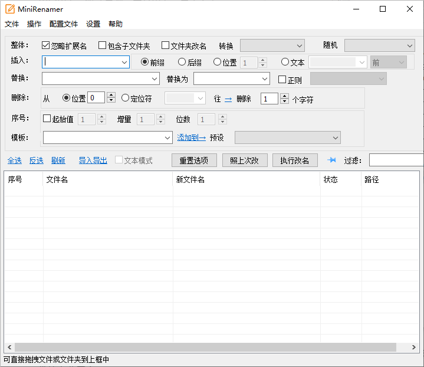Click the blue pin icon beside 过滤
Screen dimensions: 424x367
tap(331, 160)
